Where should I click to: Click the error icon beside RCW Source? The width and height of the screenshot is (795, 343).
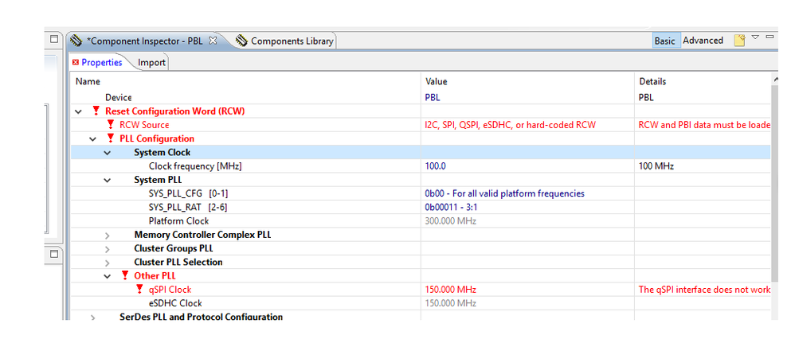coord(111,124)
